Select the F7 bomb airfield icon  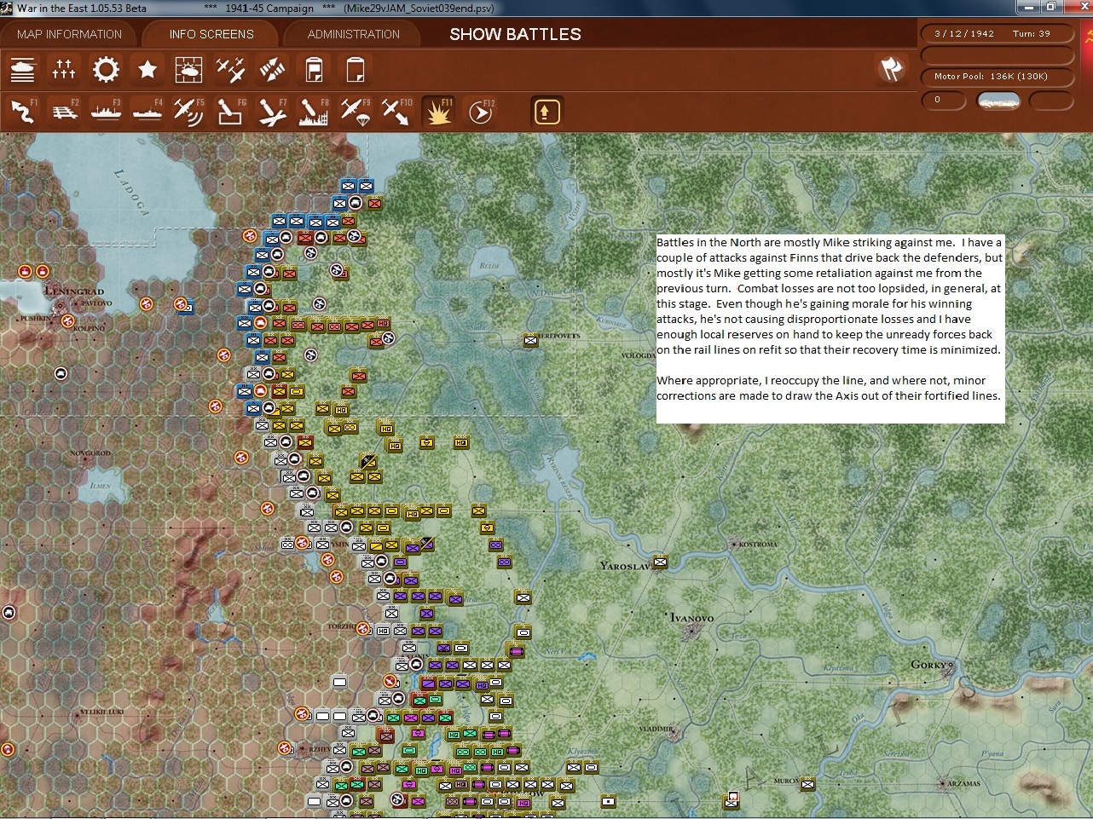[272, 112]
